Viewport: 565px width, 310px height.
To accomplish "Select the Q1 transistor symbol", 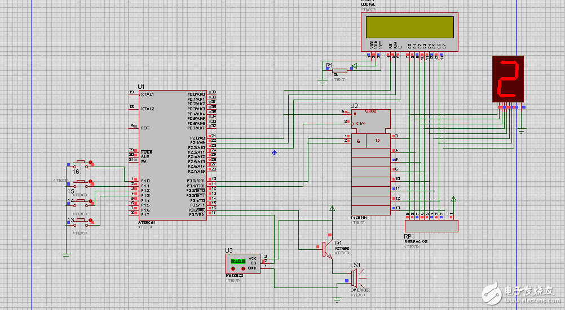I will (x=326, y=249).
